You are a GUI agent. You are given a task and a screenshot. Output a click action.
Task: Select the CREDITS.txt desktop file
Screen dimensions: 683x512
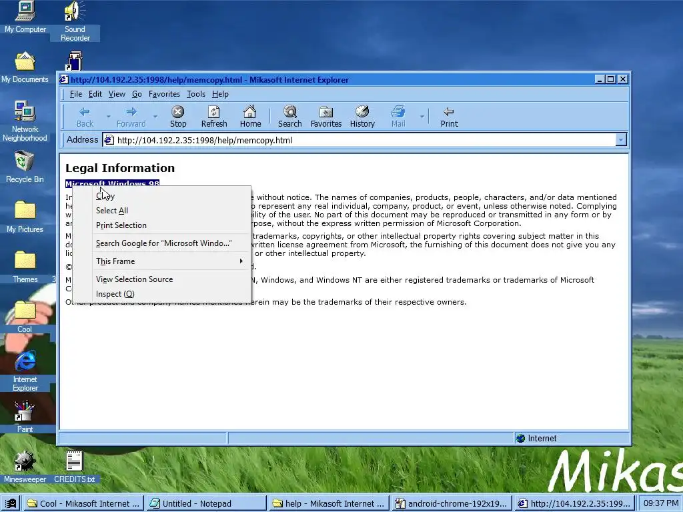click(x=75, y=467)
